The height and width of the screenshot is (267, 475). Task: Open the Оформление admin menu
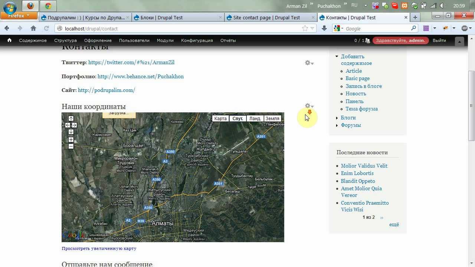(x=98, y=40)
